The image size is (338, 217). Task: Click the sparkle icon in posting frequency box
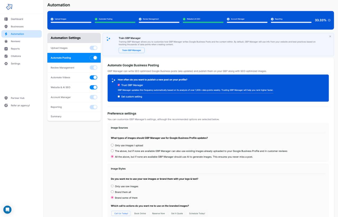pyautogui.click(x=113, y=80)
